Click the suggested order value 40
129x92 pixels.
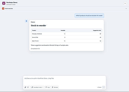coord(100,37)
